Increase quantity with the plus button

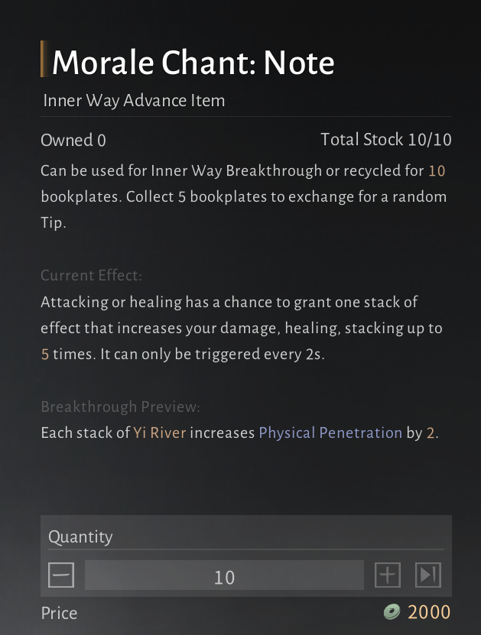(388, 575)
